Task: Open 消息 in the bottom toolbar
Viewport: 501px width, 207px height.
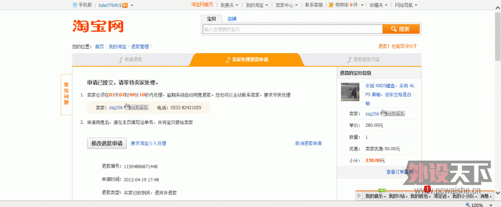Action: click(x=485, y=196)
